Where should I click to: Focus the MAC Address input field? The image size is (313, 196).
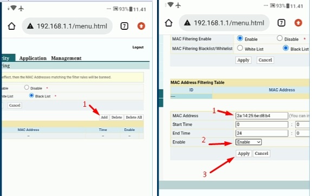pyautogui.click(x=262, y=116)
